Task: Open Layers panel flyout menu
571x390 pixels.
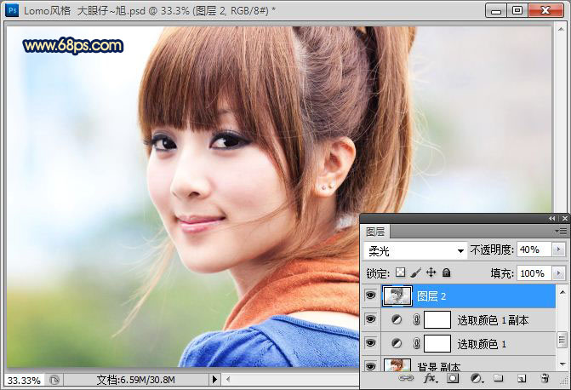Action: pos(561,231)
